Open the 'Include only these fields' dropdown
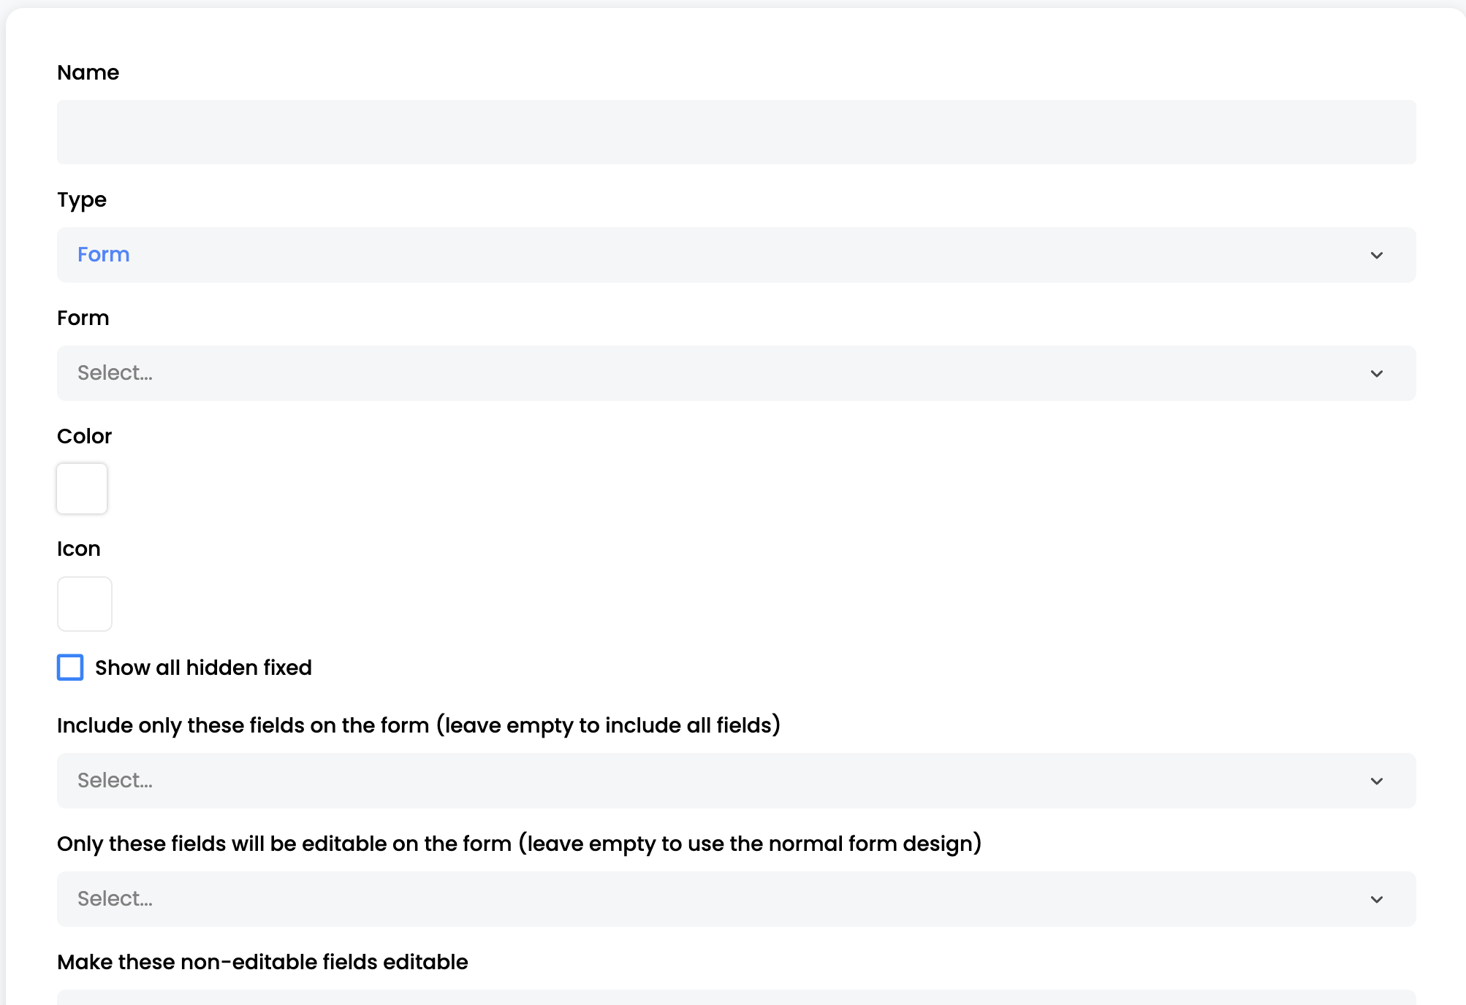This screenshot has width=1466, height=1005. click(736, 781)
